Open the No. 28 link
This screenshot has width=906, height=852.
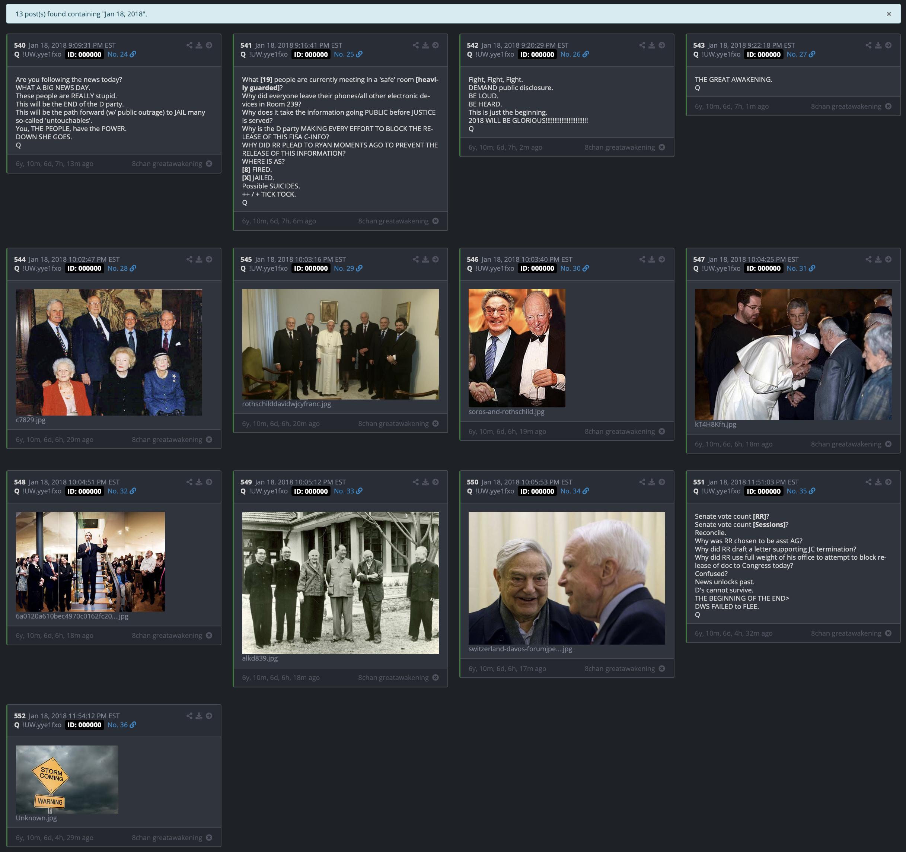122,268
